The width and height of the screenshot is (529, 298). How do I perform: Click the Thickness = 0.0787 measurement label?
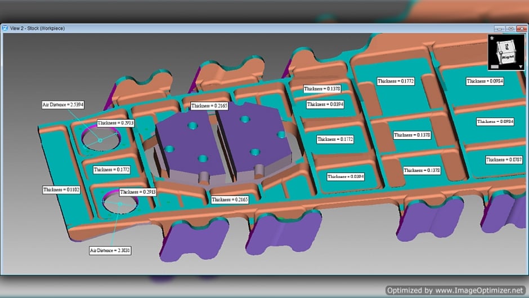coord(505,160)
